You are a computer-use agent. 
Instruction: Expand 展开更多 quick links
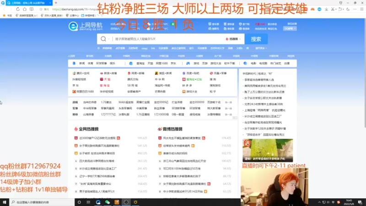261,48
